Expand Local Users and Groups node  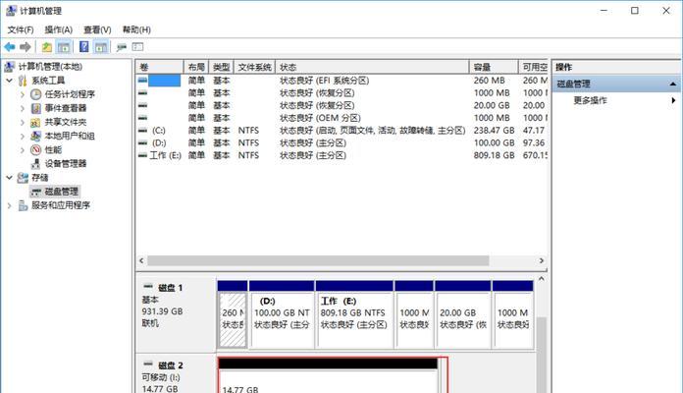23,137
